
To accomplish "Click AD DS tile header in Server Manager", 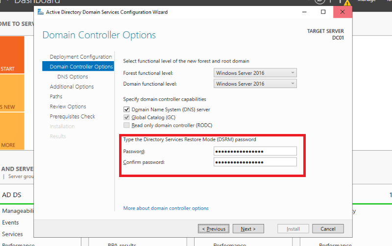I will click(12, 195).
